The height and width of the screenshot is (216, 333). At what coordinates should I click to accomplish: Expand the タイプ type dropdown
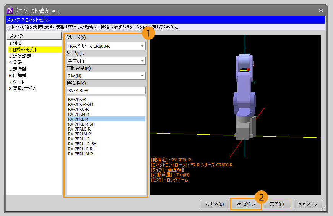[x=106, y=61]
